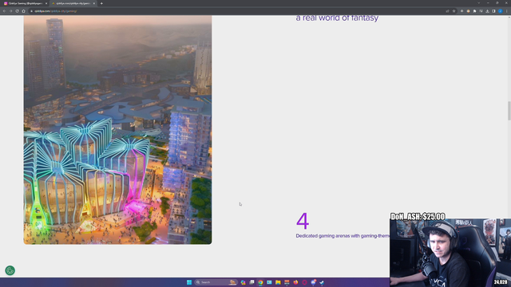Click the page vertical scrollbar thumb
Image resolution: width=511 pixels, height=287 pixels.
click(x=509, y=111)
